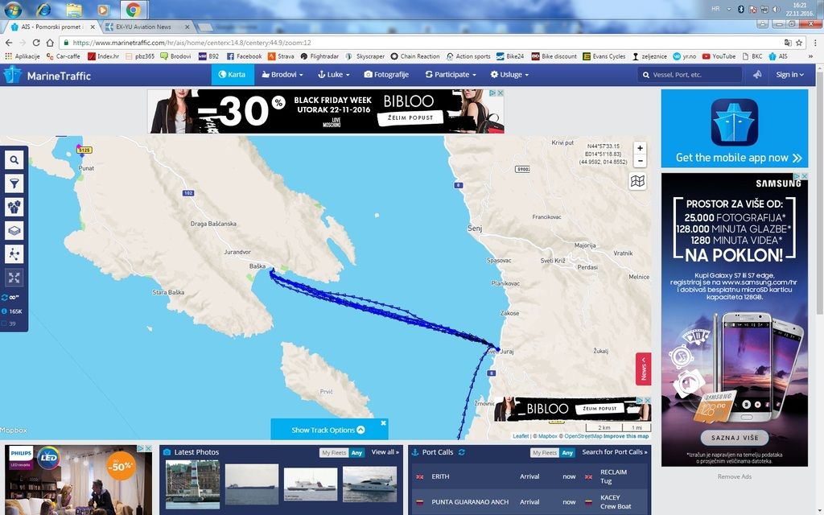Click the translate page icon in address bar
Image resolution: width=824 pixels, height=515 pixels.
coord(787,43)
